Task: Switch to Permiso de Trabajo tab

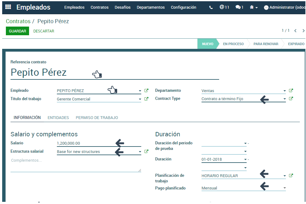Action: [x=97, y=118]
